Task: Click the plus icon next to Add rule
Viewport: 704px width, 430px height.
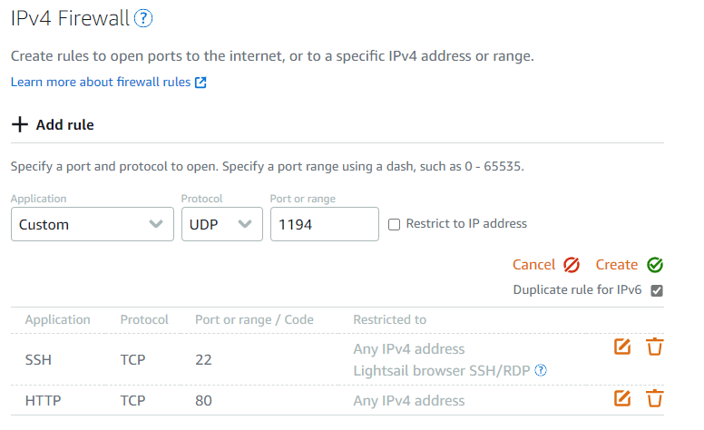Action: (x=20, y=125)
